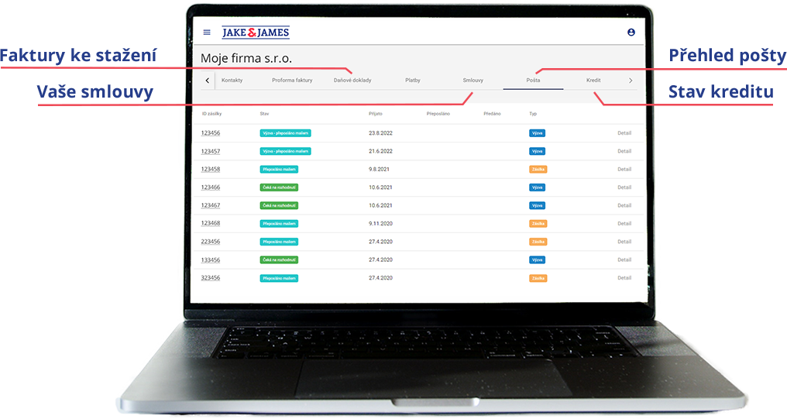Image resolution: width=787 pixels, height=419 pixels.
Task: Click the blue Výzva badge on row 133456
Action: [538, 260]
